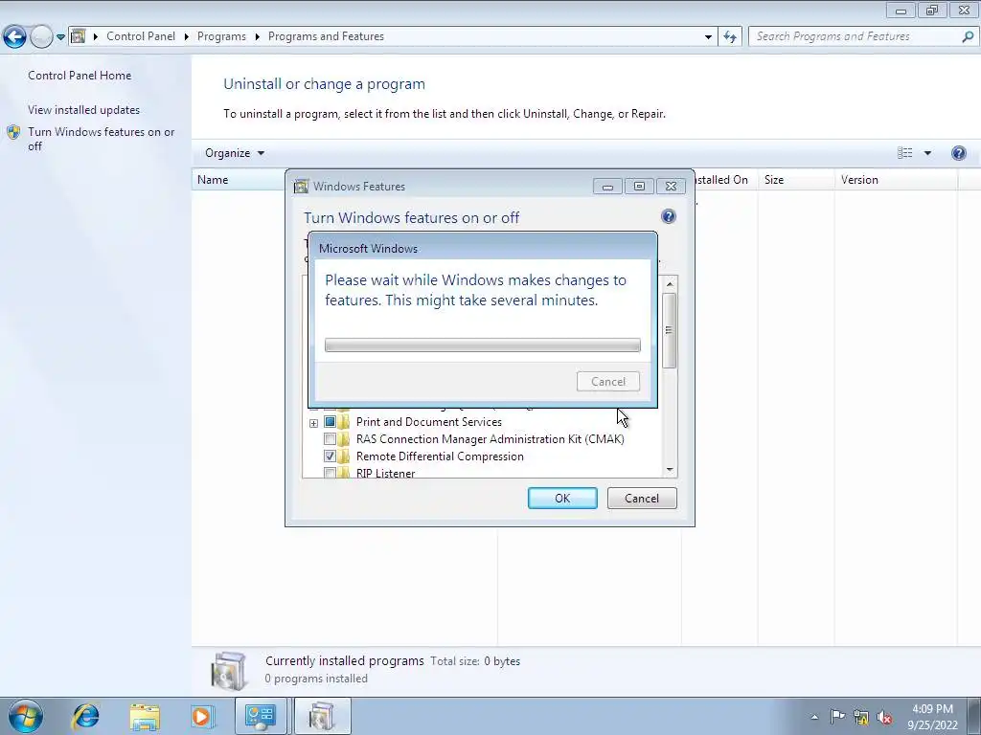Click the help icon in Programs toolbar
981x735 pixels.
tap(958, 153)
